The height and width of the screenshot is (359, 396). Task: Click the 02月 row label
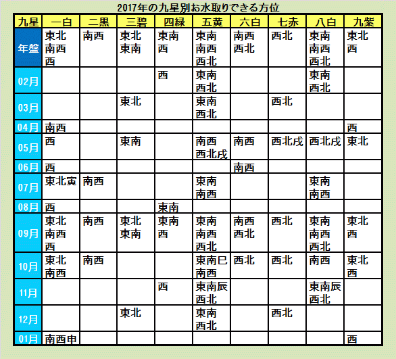(28, 80)
